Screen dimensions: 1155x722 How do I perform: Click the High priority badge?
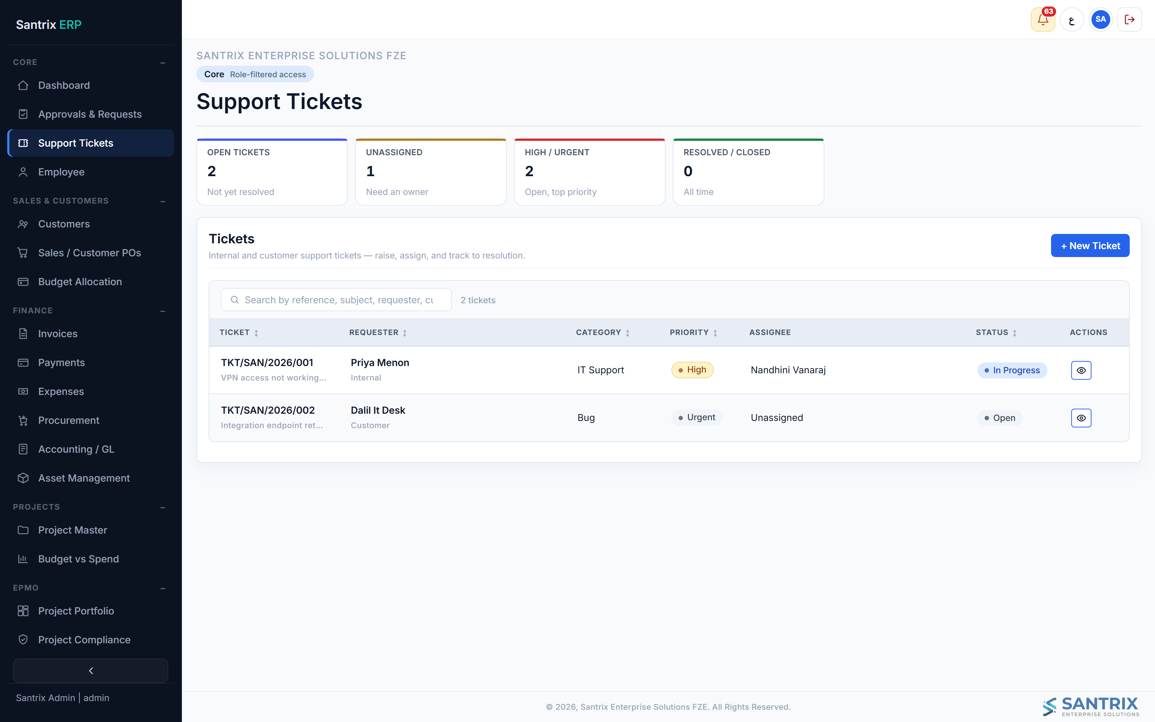point(692,370)
